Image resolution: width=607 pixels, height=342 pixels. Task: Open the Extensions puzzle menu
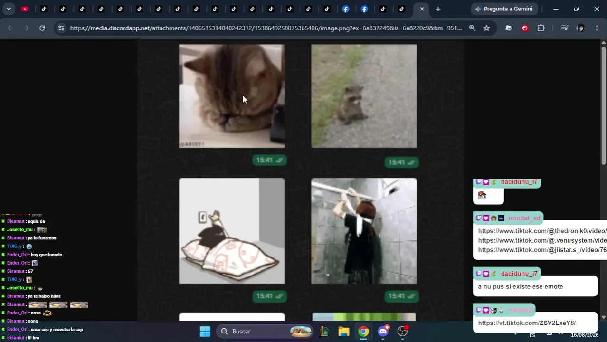tap(541, 28)
